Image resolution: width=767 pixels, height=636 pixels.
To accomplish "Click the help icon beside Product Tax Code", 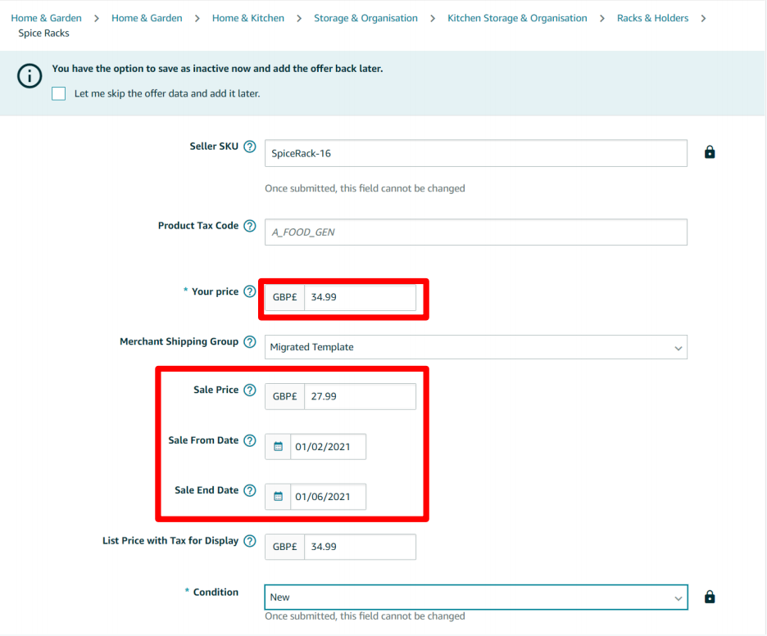I will click(x=250, y=226).
